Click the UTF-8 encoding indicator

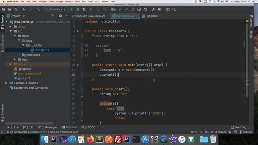point(209,132)
